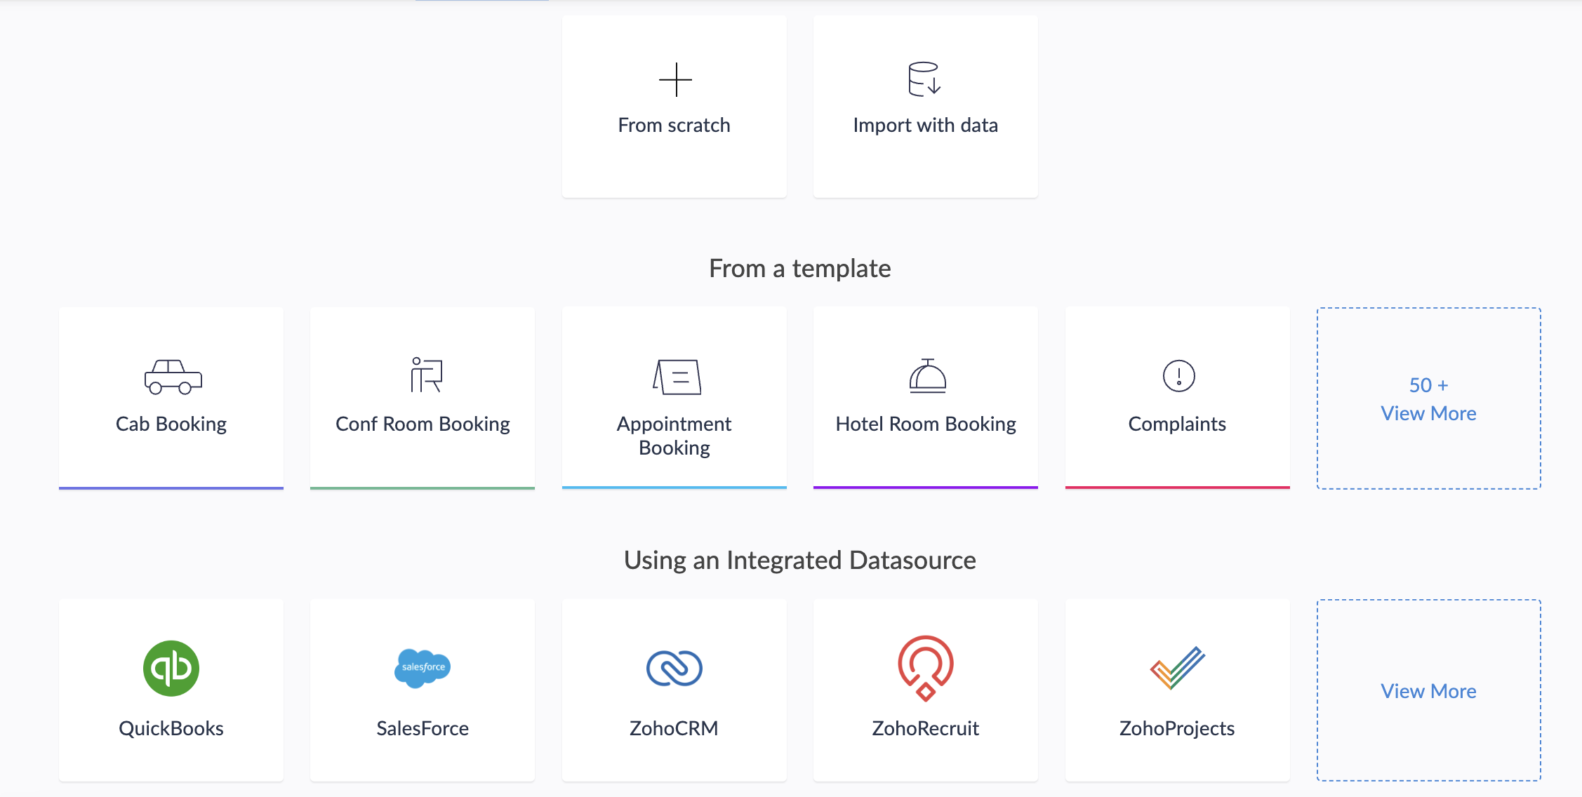
Task: Click the ZohoRecruit label
Action: point(926,728)
